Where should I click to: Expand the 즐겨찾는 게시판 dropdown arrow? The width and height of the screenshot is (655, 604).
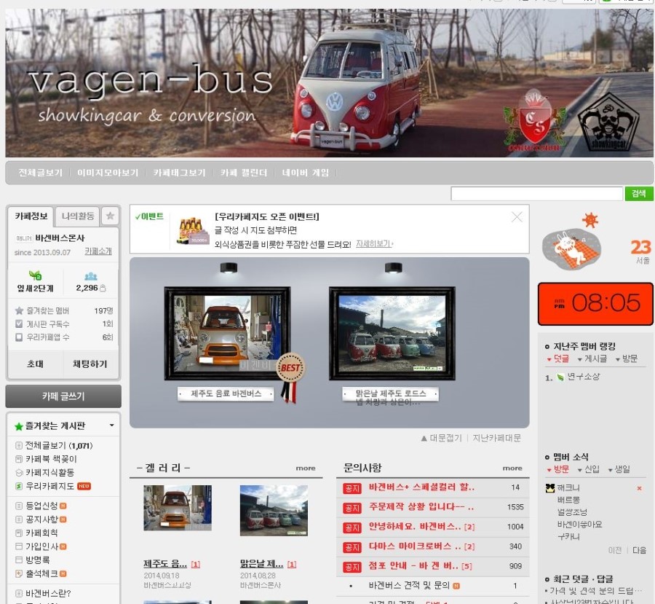[x=111, y=425]
